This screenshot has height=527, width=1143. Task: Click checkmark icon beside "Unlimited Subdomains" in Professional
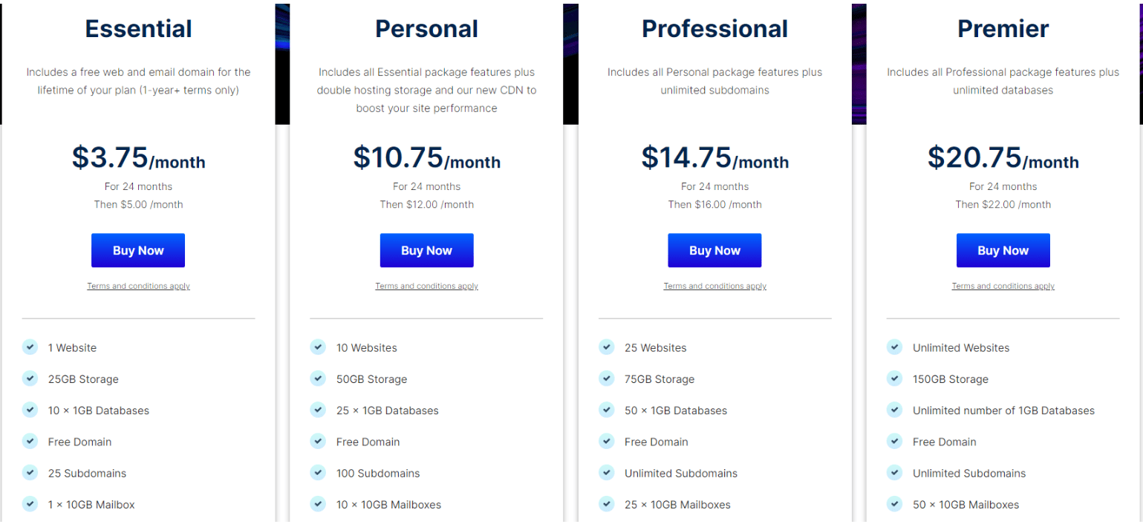[x=606, y=473]
